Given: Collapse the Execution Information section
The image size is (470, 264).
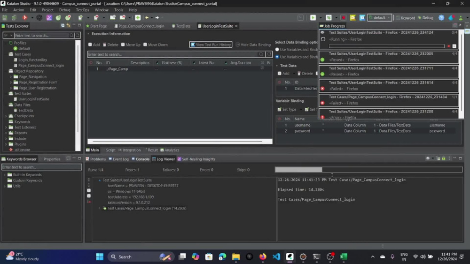Looking at the screenshot, I should pyautogui.click(x=88, y=34).
